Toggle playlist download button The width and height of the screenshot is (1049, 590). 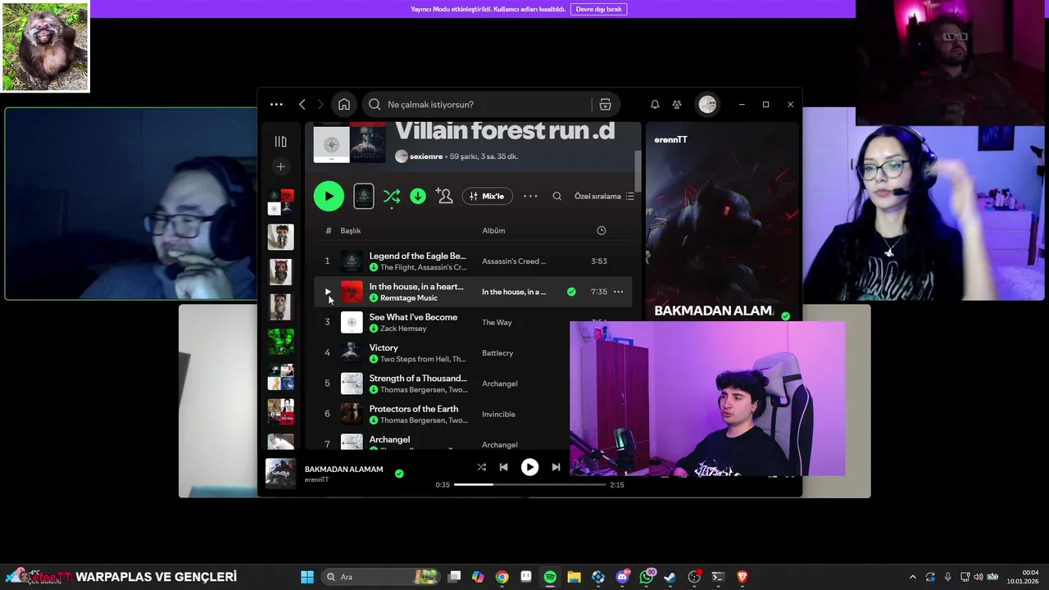(x=418, y=196)
